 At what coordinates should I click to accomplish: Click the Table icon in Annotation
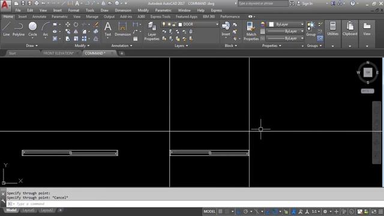tap(135, 39)
